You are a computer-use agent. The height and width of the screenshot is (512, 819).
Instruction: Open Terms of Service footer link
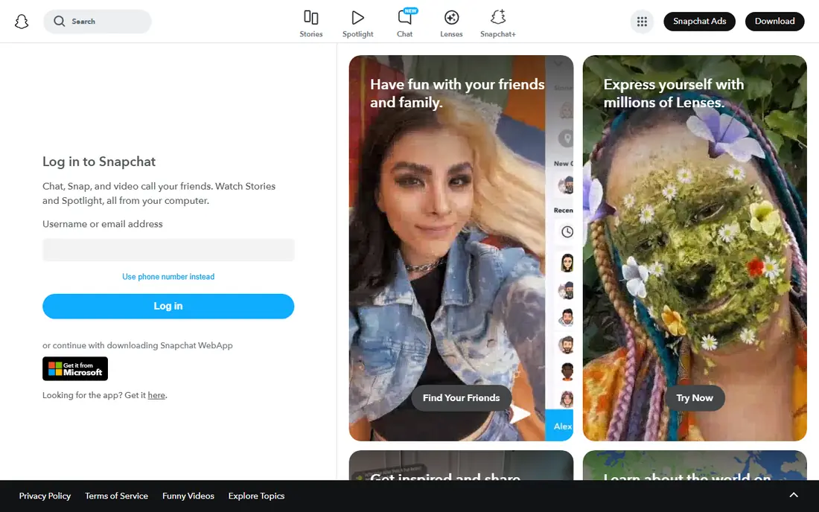(x=116, y=496)
